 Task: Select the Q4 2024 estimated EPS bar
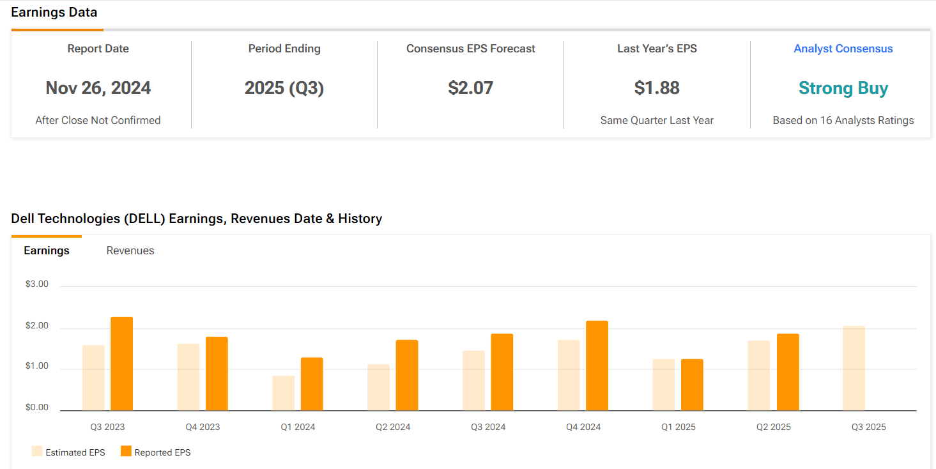coord(569,375)
